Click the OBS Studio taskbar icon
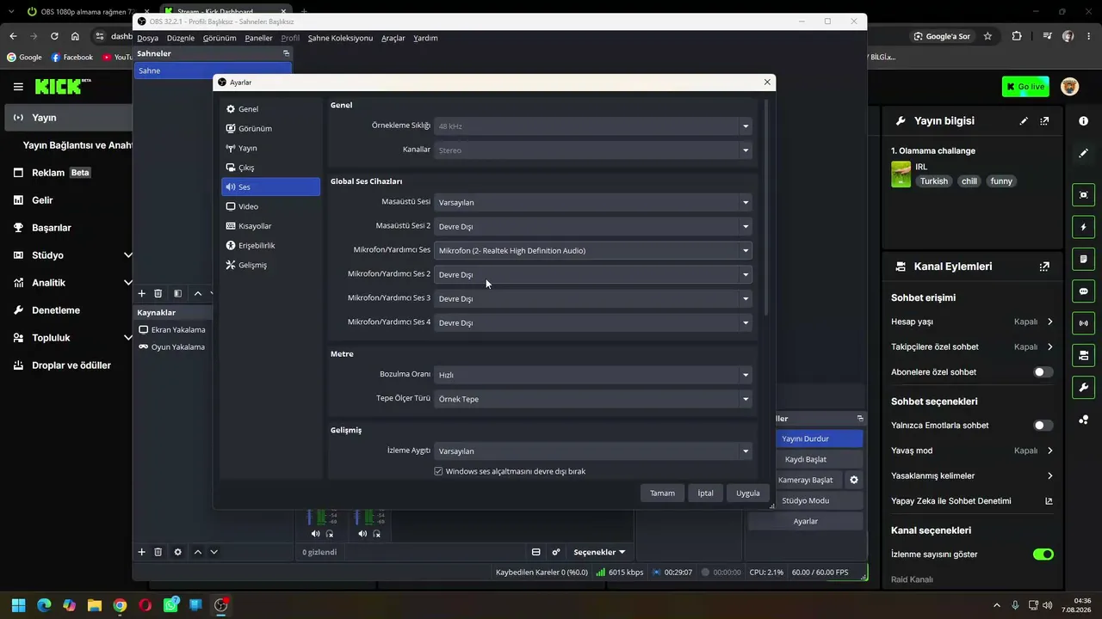 (x=221, y=605)
